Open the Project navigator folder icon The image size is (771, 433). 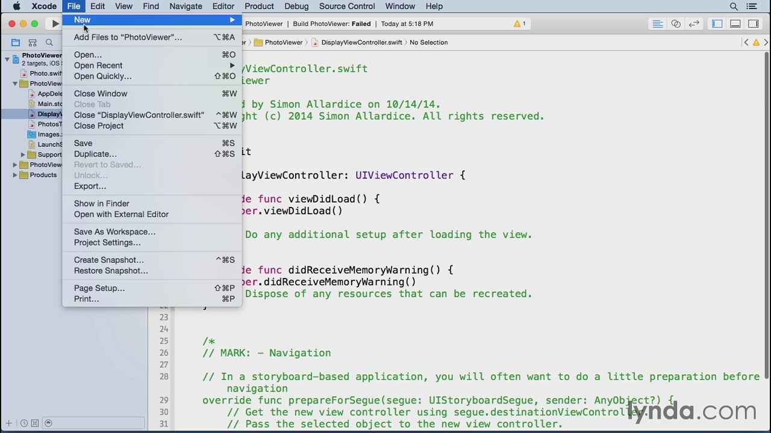(x=16, y=43)
